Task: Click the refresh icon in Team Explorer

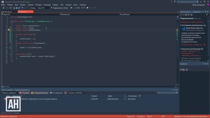Action: [192, 15]
